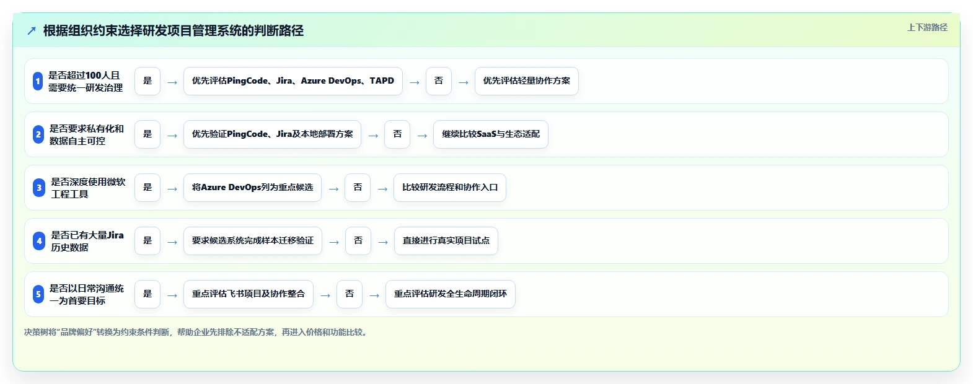Click question text 是否要求私有化和数据自主可控
The width and height of the screenshot is (973, 384).
point(87,134)
